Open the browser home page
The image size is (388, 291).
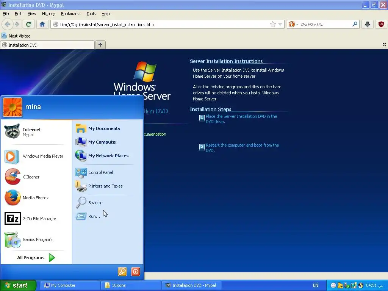42,24
